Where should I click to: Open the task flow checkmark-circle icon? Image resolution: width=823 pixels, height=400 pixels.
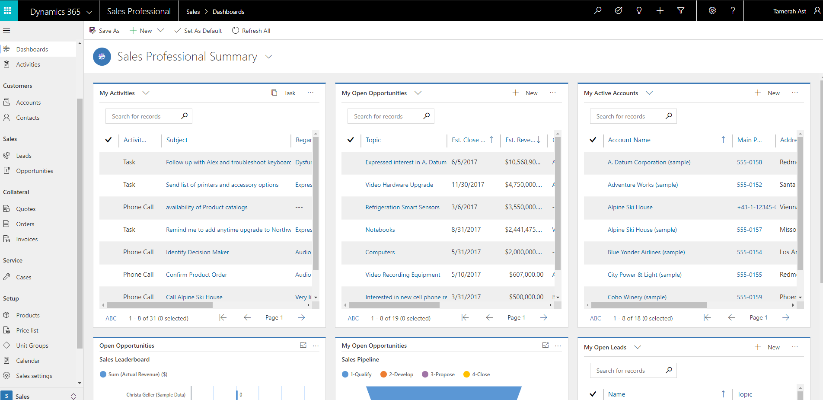click(619, 11)
